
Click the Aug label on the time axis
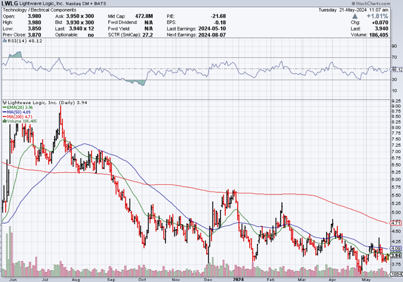coord(76,279)
